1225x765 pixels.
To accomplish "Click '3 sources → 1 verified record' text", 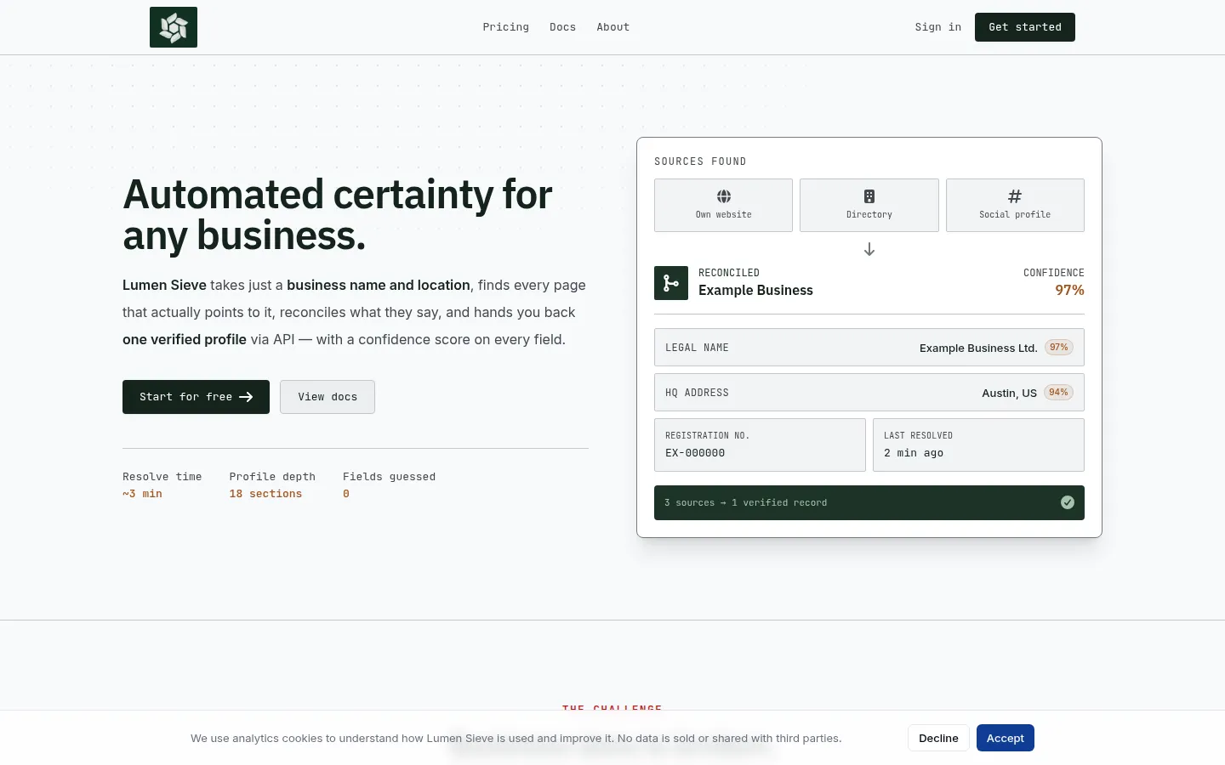I will point(745,502).
